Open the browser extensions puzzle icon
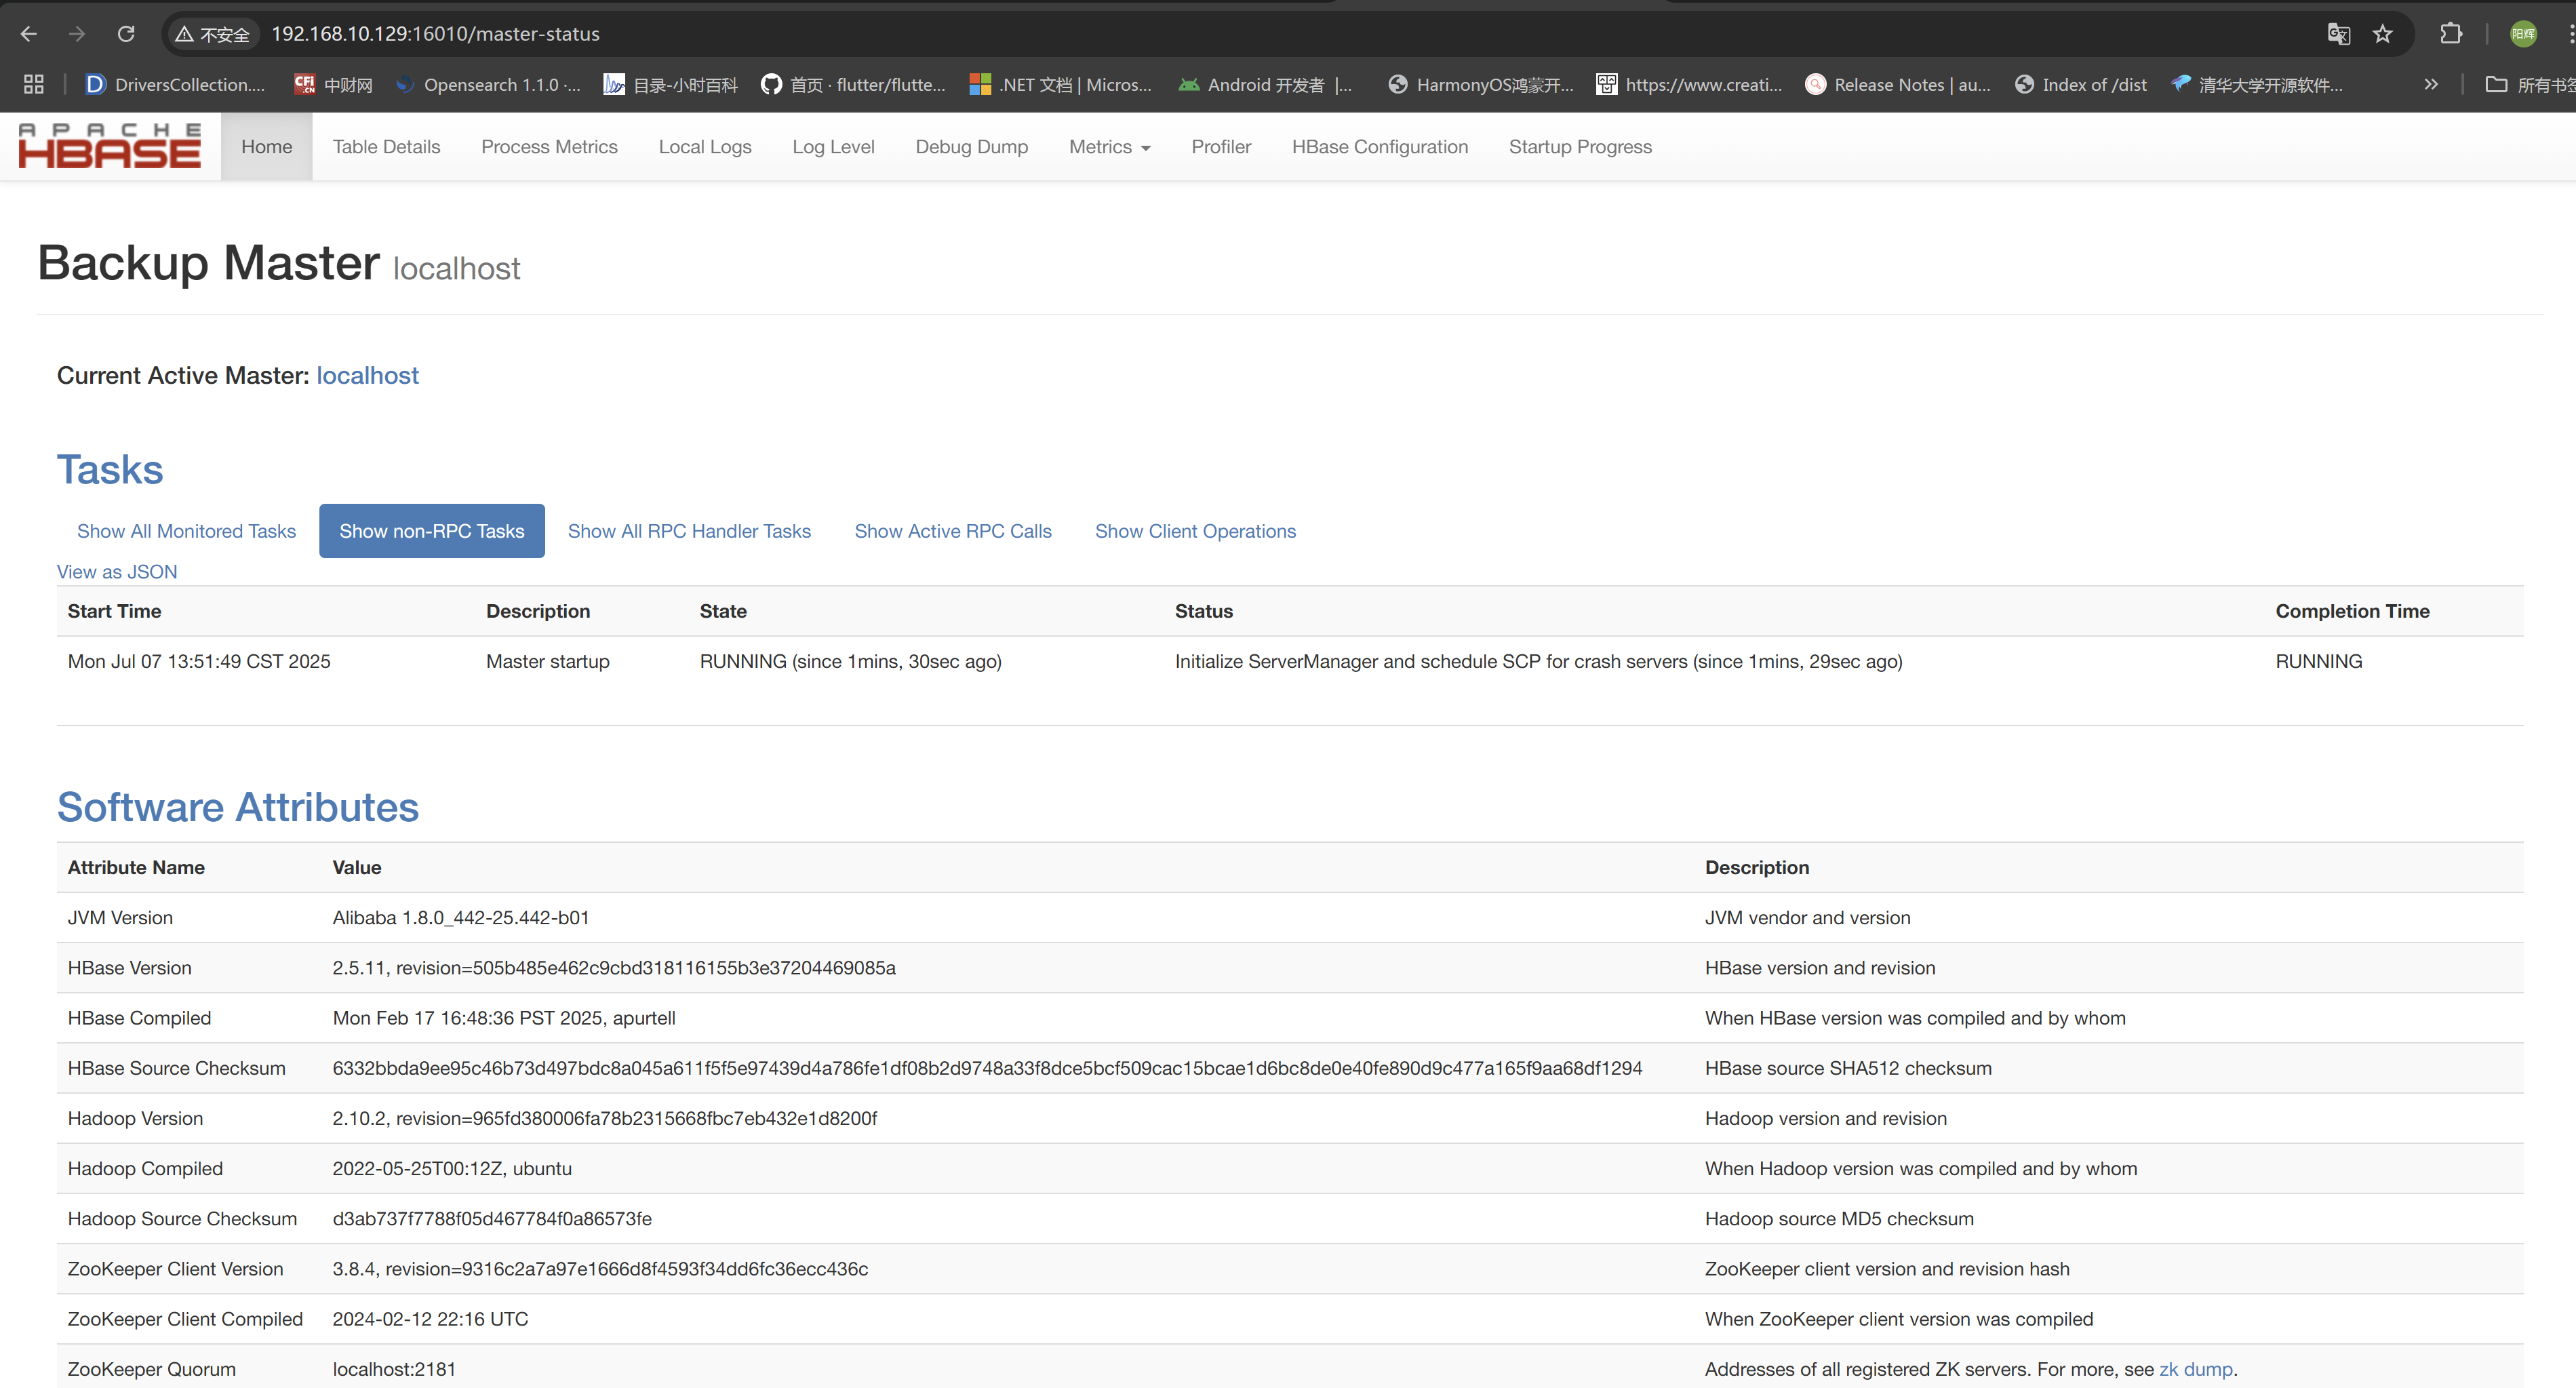This screenshot has width=2576, height=1388. (2450, 34)
